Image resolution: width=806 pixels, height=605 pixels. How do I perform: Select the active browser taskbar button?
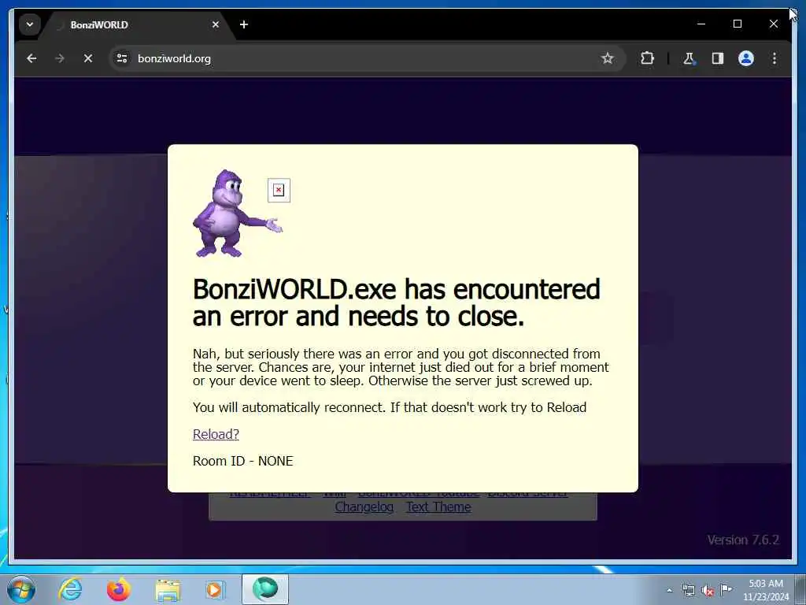click(265, 589)
